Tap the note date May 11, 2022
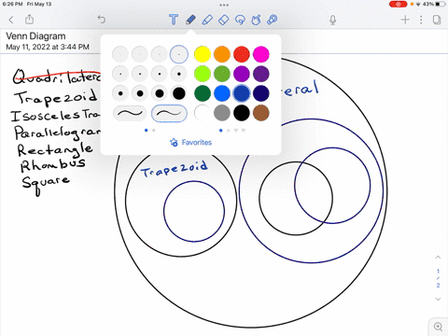 click(x=48, y=47)
